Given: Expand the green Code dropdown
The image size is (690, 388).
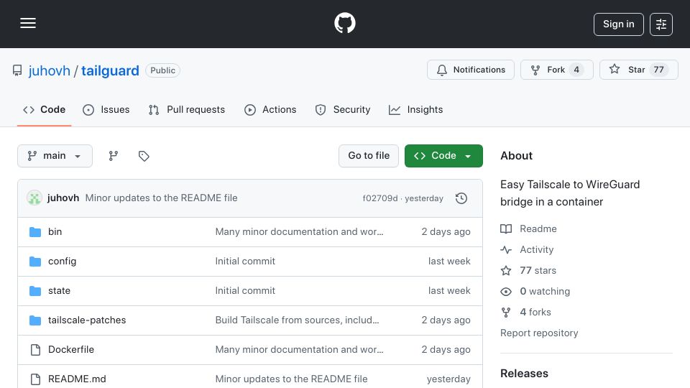Looking at the screenshot, I should (x=443, y=156).
